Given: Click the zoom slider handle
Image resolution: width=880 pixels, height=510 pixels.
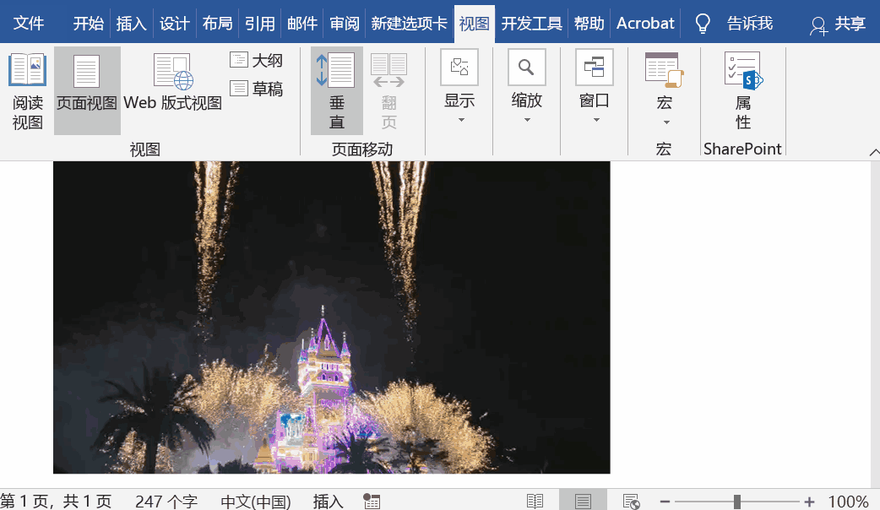Looking at the screenshot, I should (737, 502).
